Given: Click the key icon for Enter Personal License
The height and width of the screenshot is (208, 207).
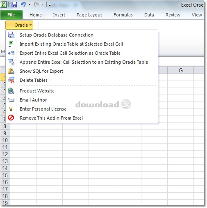Looking at the screenshot, I should click(x=11, y=109).
